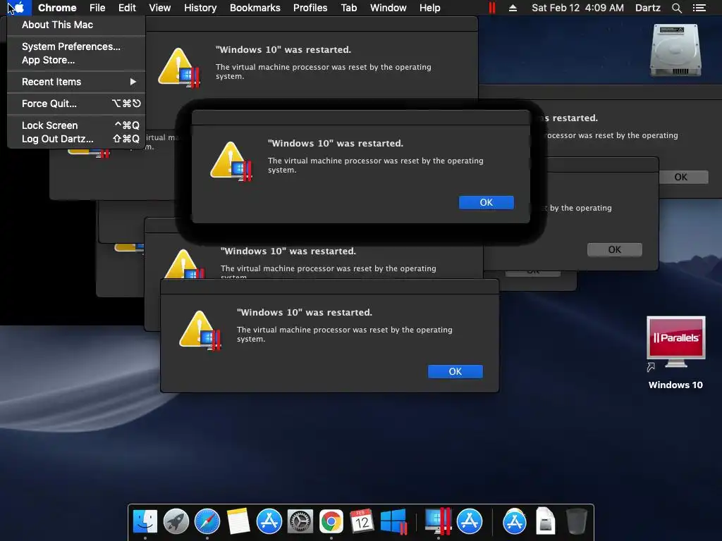This screenshot has width=722, height=541.
Task: Click the eject icon in the menu bar
Action: pyautogui.click(x=513, y=8)
